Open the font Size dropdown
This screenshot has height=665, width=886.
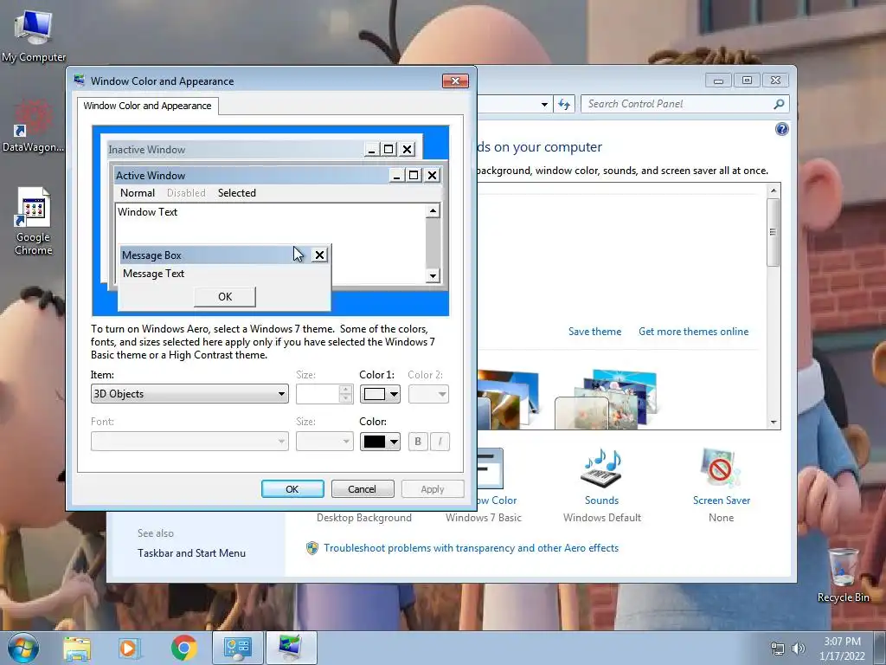324,442
